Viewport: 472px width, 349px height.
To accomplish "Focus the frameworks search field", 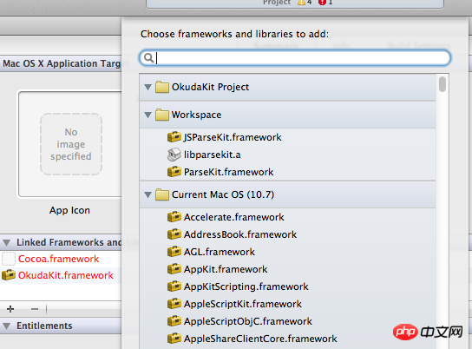I will tap(295, 57).
